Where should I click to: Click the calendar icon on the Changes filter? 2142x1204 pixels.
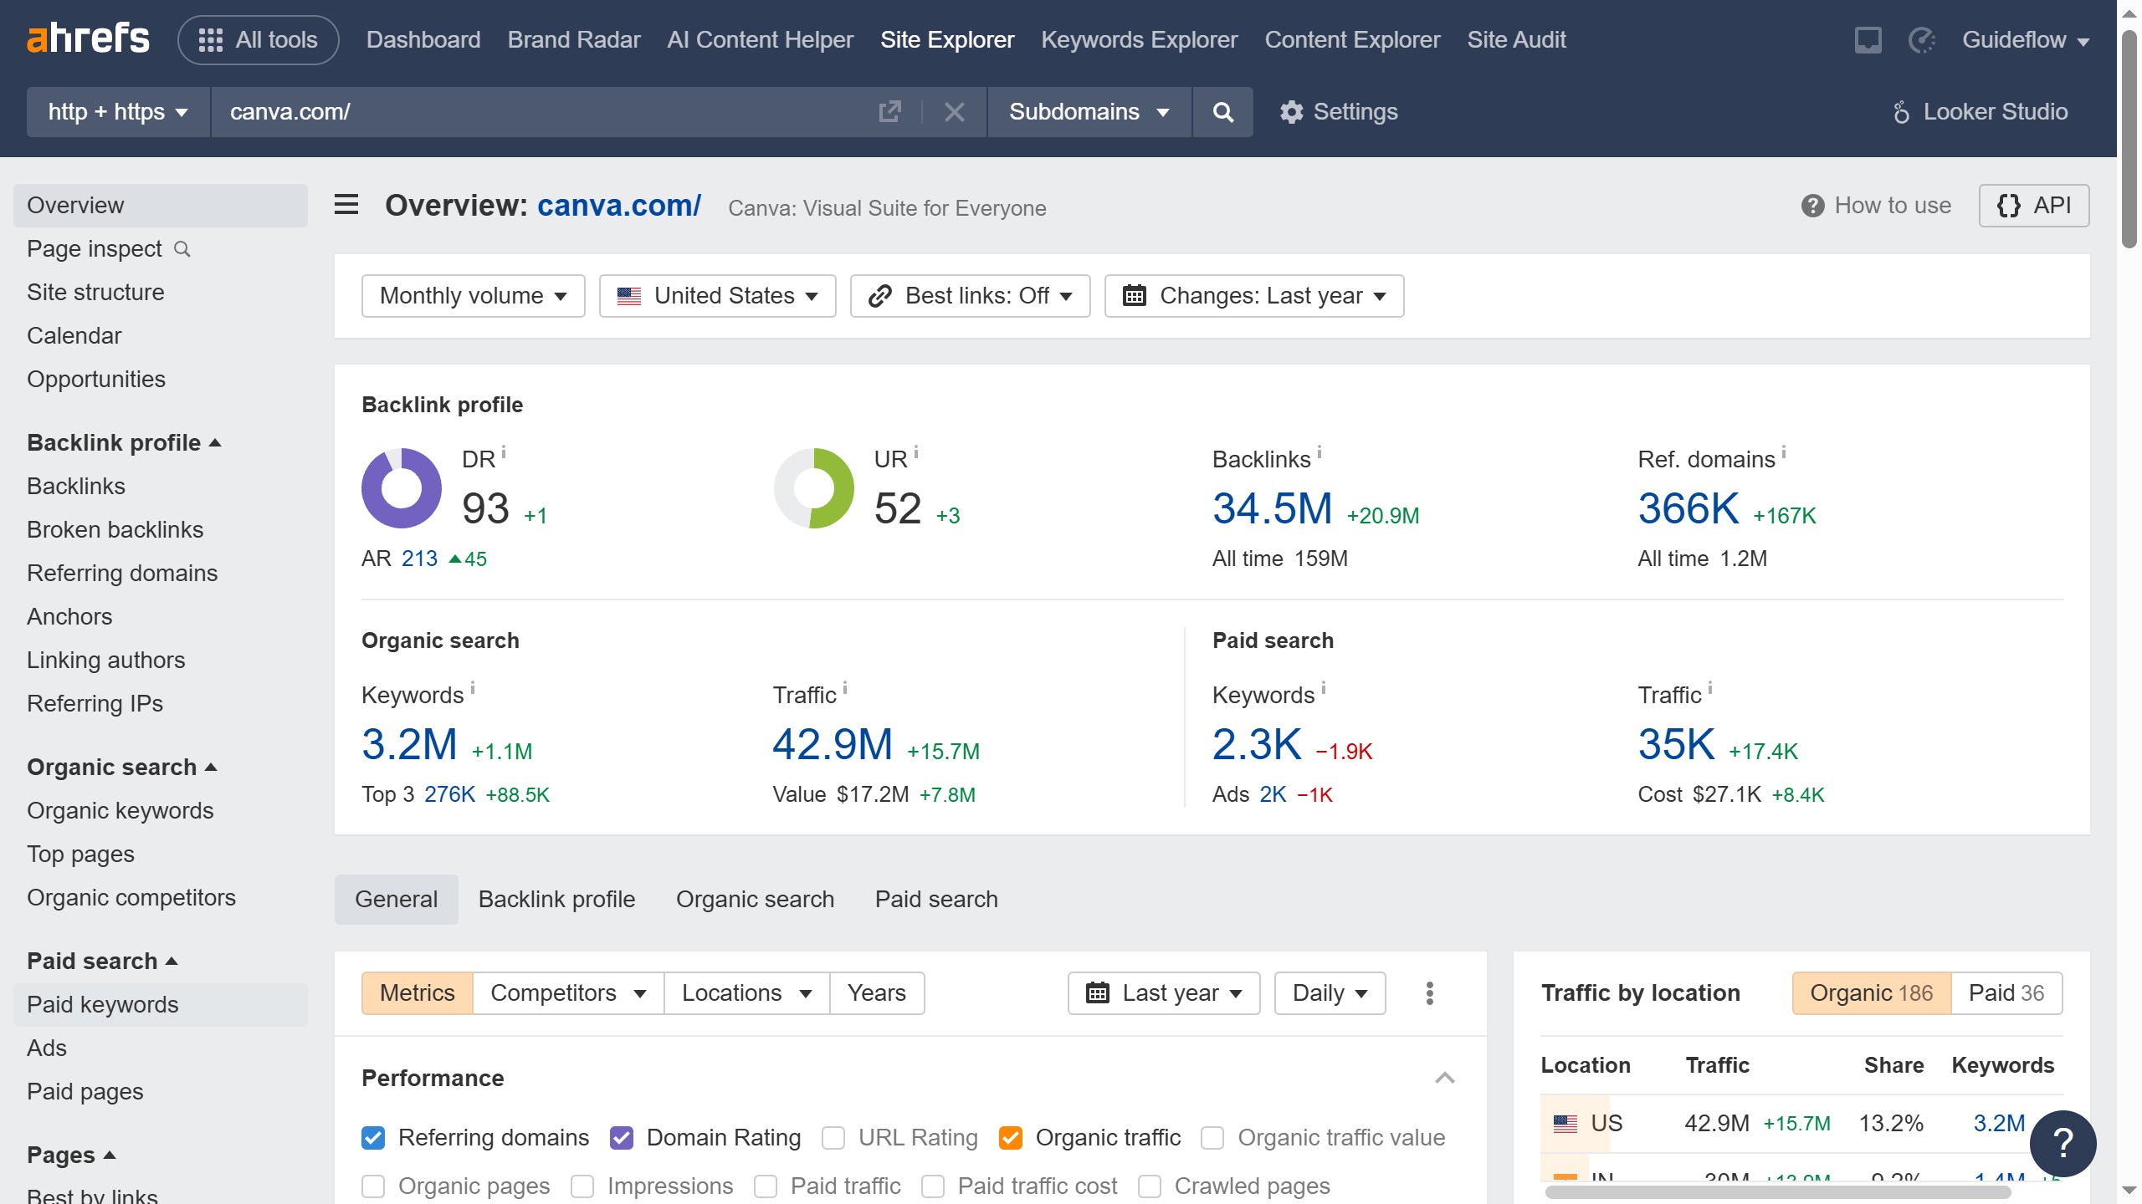click(1135, 295)
